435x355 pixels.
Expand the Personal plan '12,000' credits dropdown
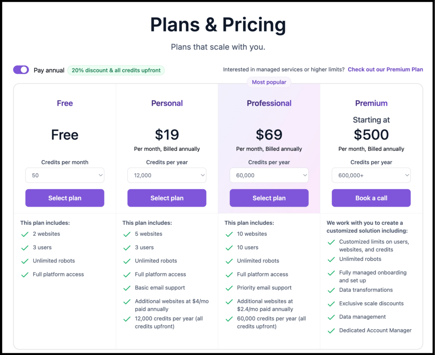[167, 175]
